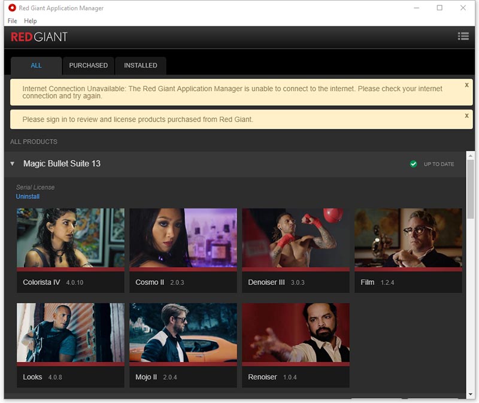
Task: Close the sign-in notification banner
Action: [x=466, y=116]
